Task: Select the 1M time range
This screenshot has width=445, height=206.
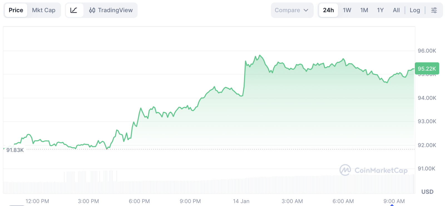Action: (364, 10)
